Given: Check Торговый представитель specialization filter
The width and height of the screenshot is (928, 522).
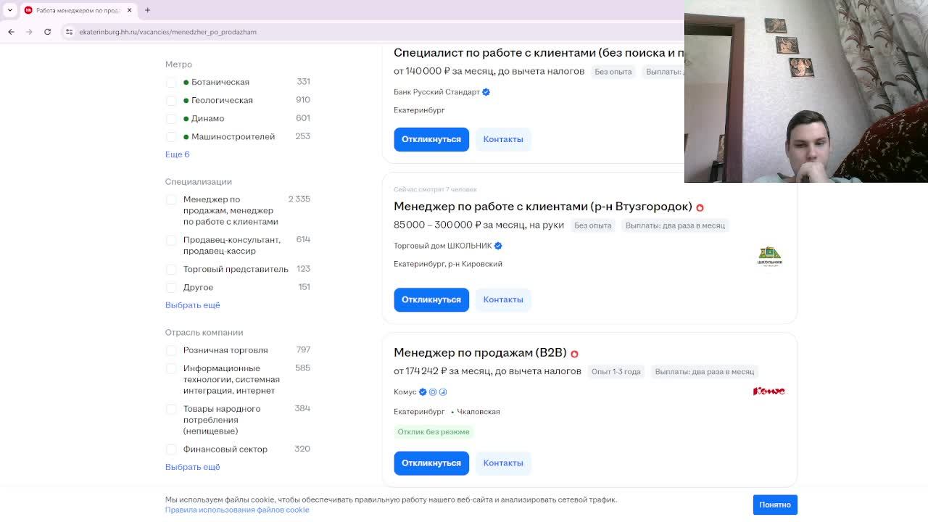Looking at the screenshot, I should point(171,270).
